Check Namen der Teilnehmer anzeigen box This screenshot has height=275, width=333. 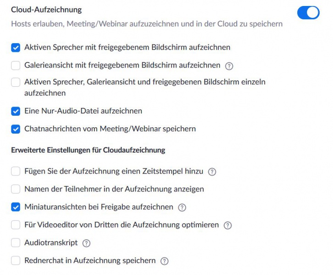(16, 189)
